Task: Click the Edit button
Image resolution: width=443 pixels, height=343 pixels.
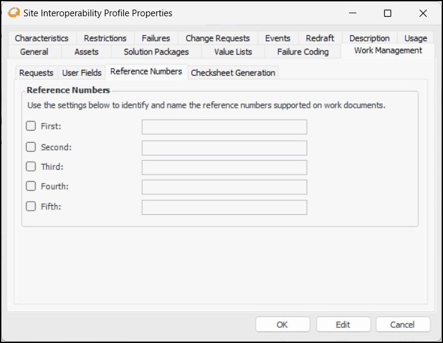Action: [x=343, y=324]
